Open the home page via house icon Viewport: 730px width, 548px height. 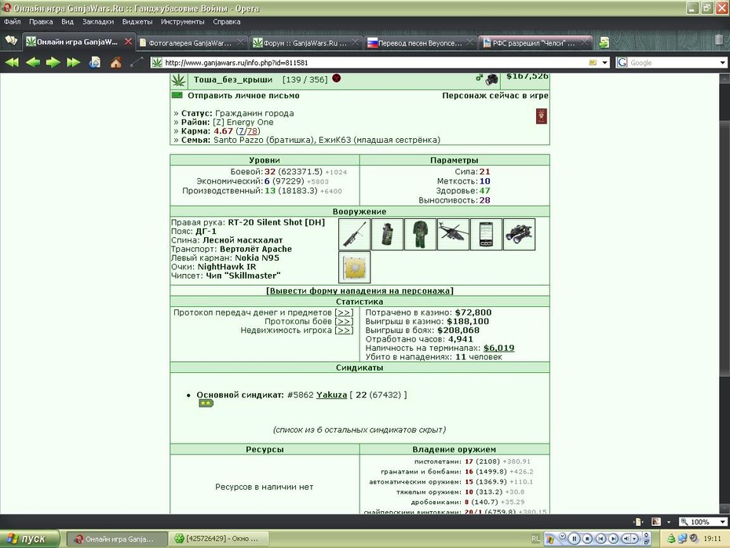click(116, 62)
